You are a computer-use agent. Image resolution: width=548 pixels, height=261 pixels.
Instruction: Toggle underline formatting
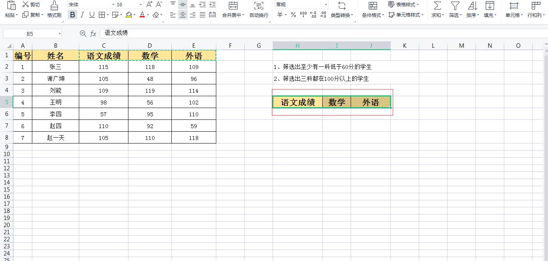coord(92,15)
